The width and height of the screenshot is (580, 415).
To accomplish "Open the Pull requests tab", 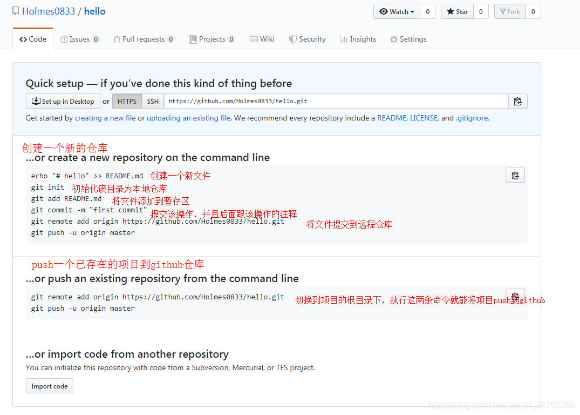I will 144,39.
